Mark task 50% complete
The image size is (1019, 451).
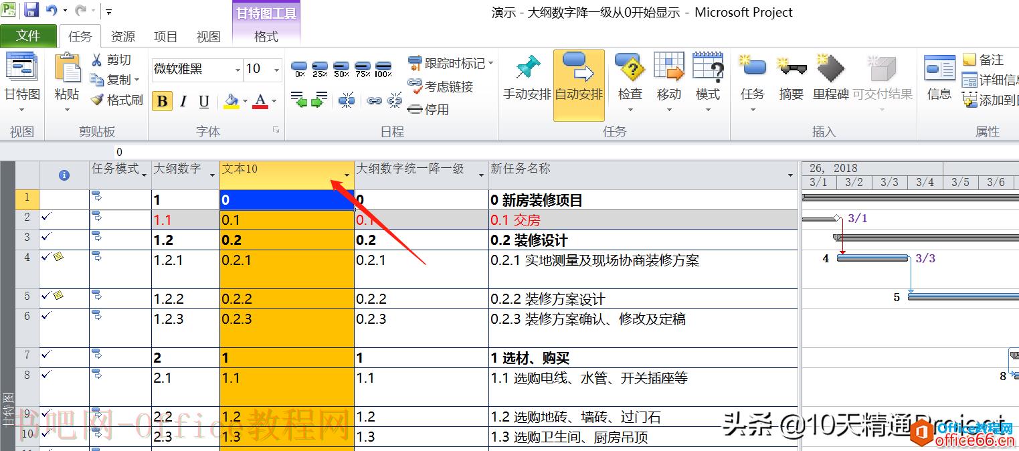tap(341, 68)
